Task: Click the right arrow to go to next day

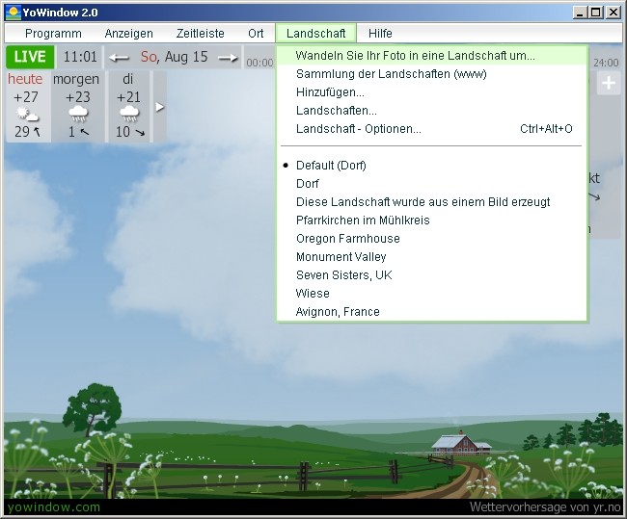Action: click(x=228, y=58)
